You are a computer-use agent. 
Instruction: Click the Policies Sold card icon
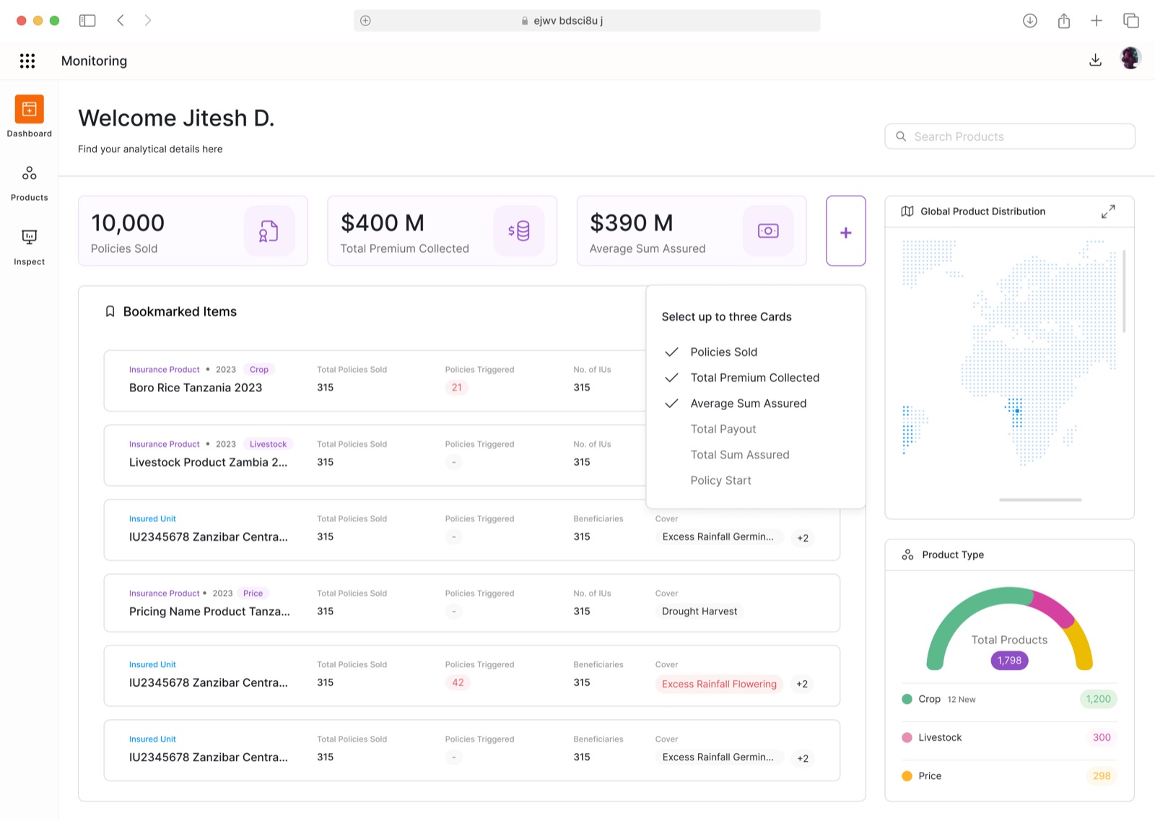pyautogui.click(x=269, y=231)
